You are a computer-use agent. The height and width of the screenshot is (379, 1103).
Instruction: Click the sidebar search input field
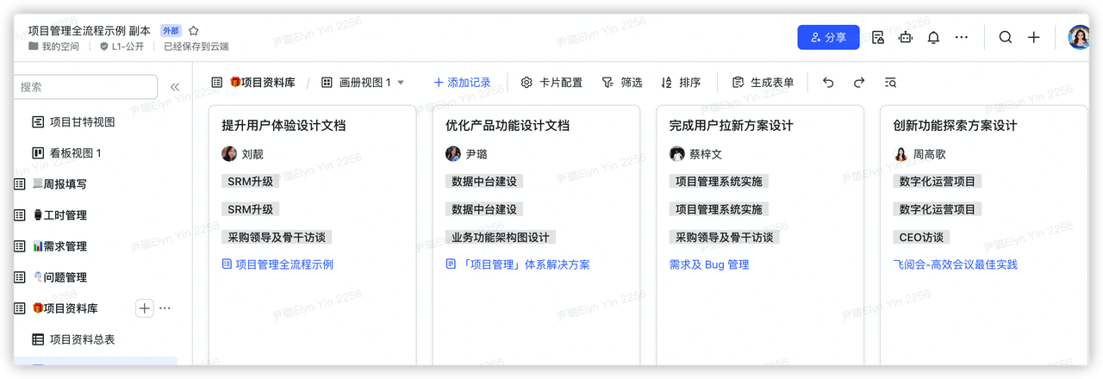coord(86,87)
